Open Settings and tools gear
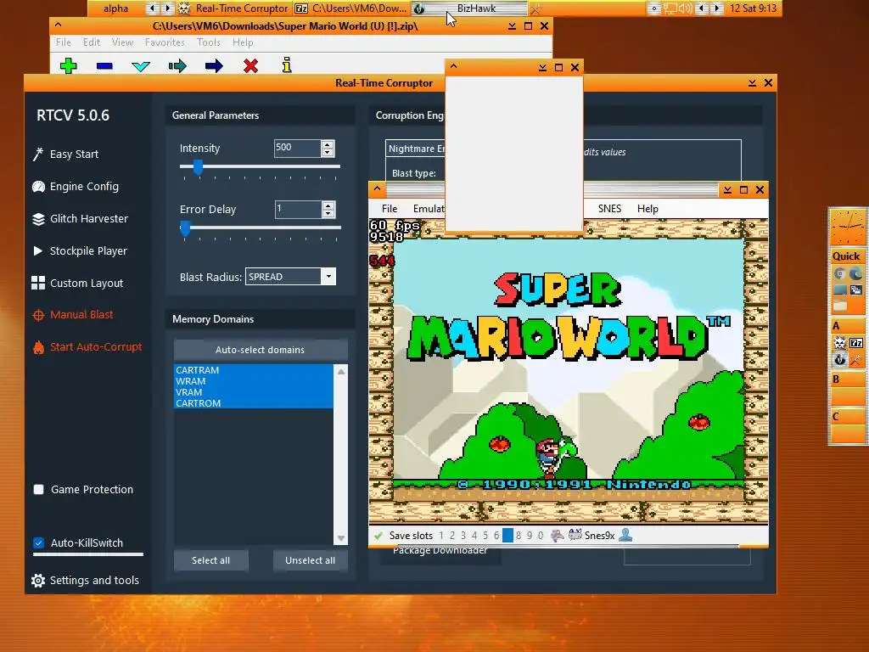 pyautogui.click(x=86, y=581)
